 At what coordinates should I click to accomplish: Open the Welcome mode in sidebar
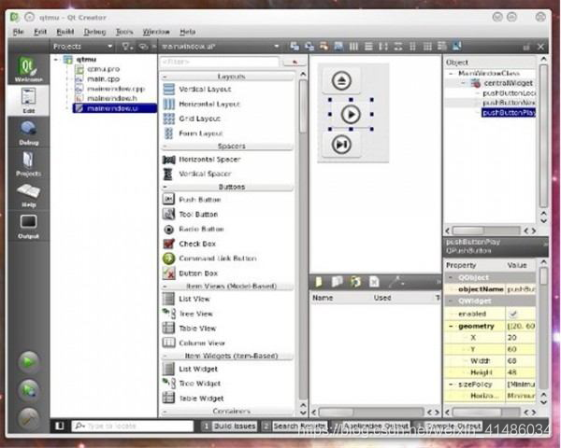pos(28,69)
